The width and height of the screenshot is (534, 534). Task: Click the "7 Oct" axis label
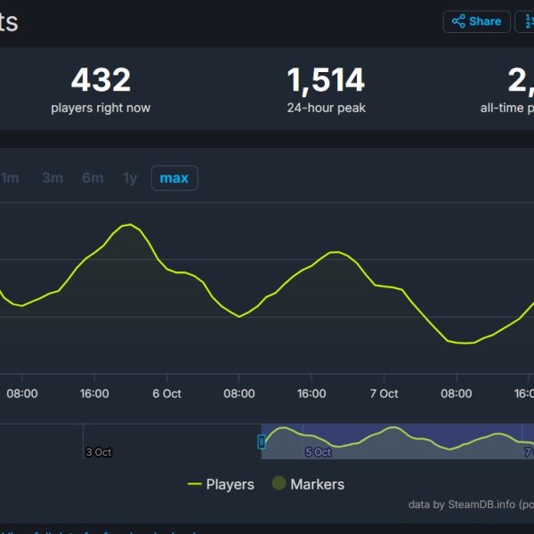coord(384,393)
